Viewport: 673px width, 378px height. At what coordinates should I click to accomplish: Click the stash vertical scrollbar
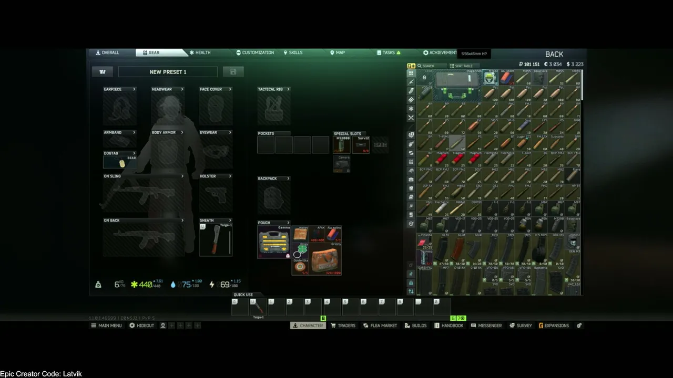pos(582,85)
